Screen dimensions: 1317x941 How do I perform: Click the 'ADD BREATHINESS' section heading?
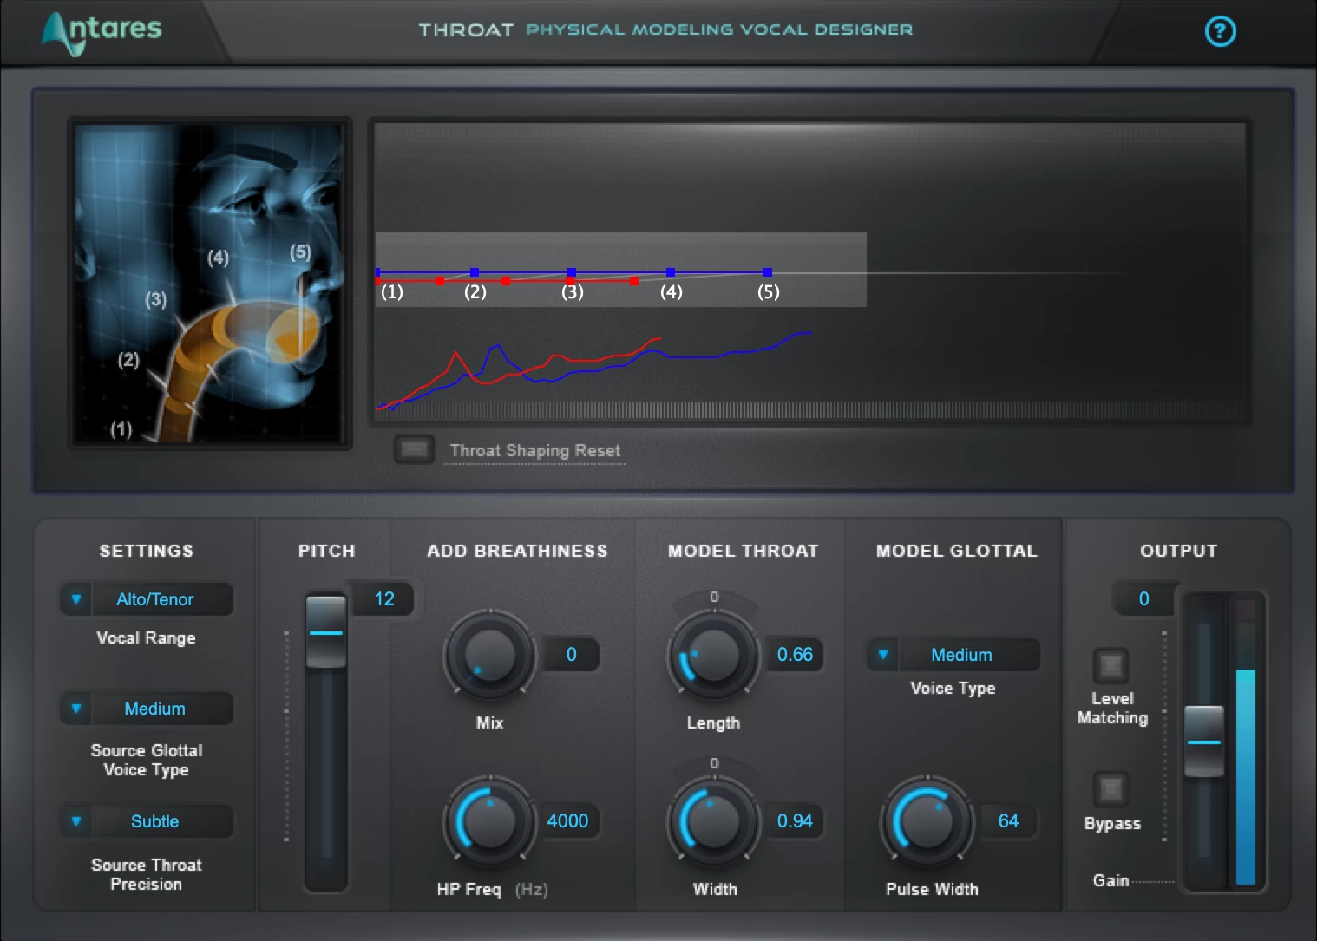click(x=517, y=551)
